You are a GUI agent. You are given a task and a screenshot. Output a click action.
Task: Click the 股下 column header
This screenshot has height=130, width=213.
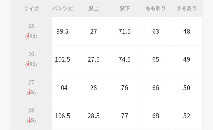pyautogui.click(x=125, y=9)
